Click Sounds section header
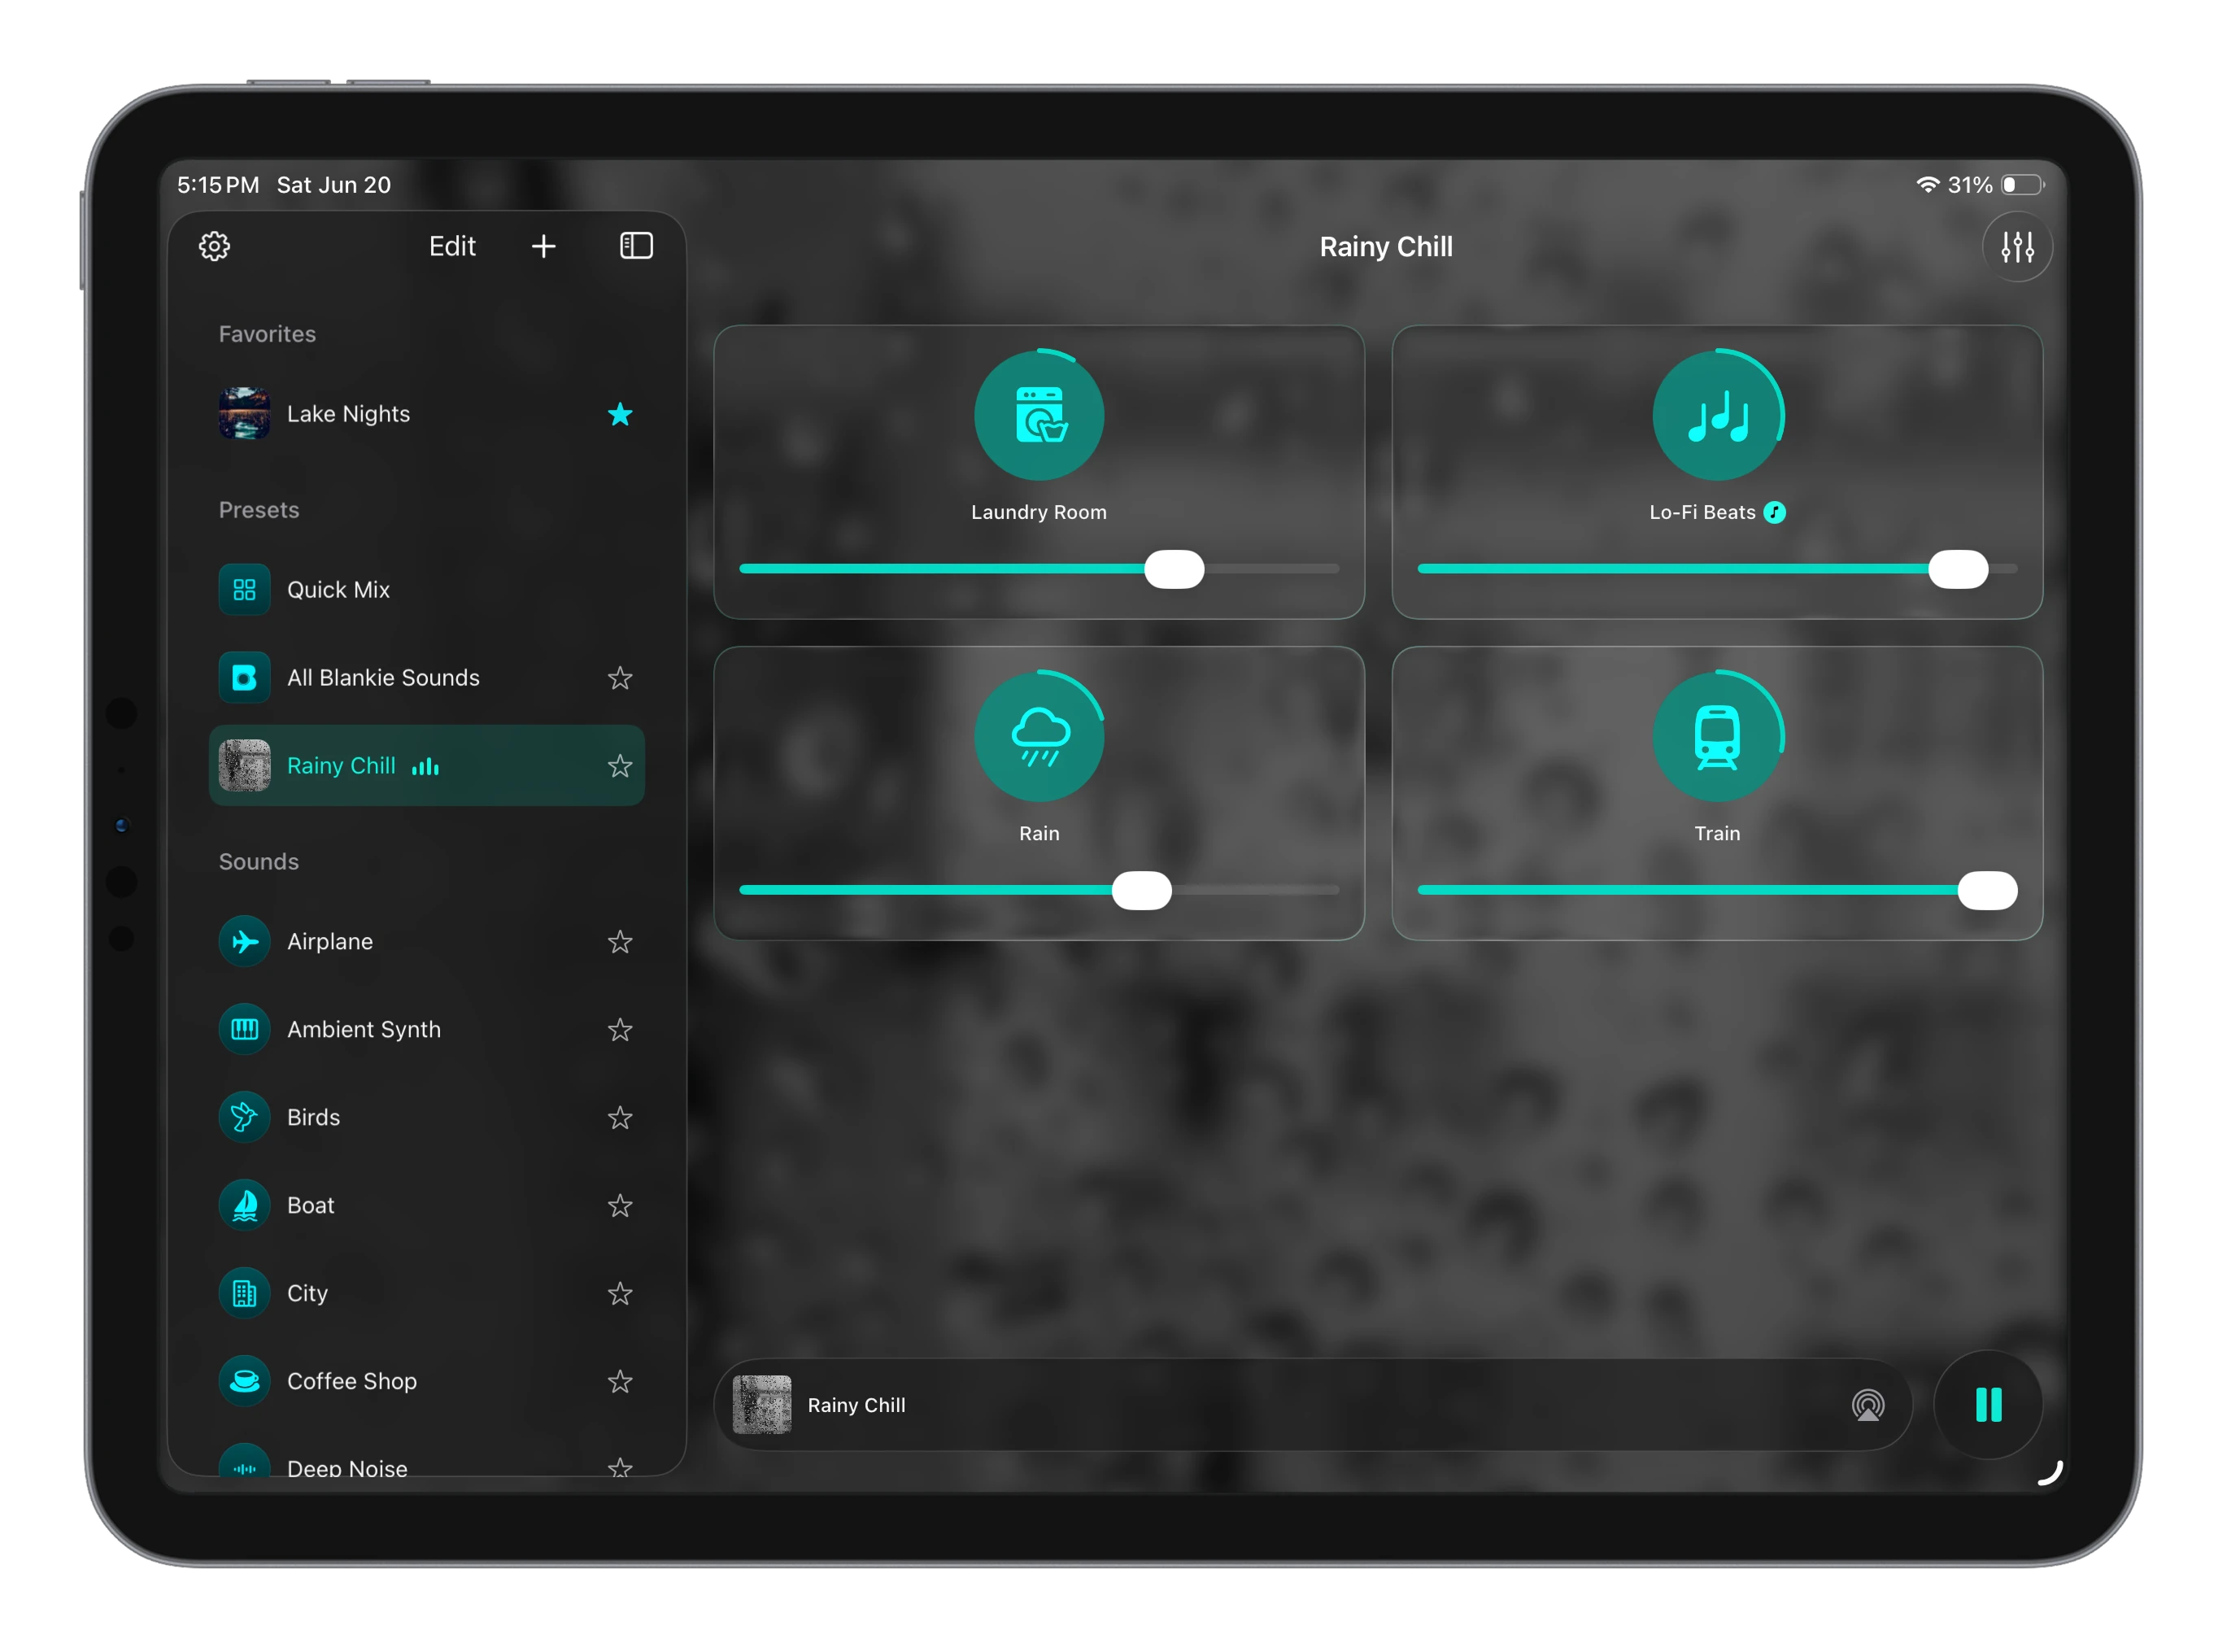Viewport: 2227px width, 1652px height. 259,862
